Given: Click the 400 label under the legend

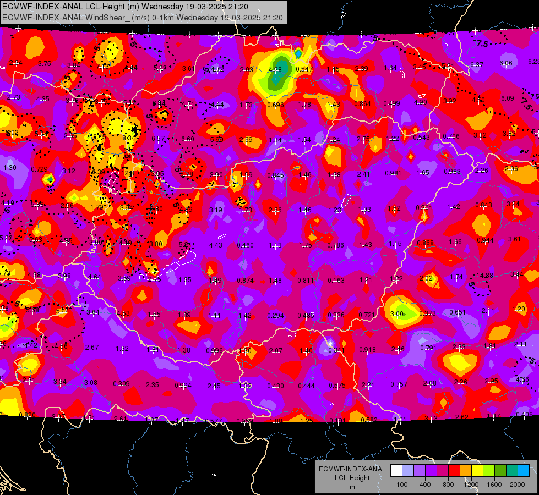Looking at the screenshot, I should click(425, 485).
